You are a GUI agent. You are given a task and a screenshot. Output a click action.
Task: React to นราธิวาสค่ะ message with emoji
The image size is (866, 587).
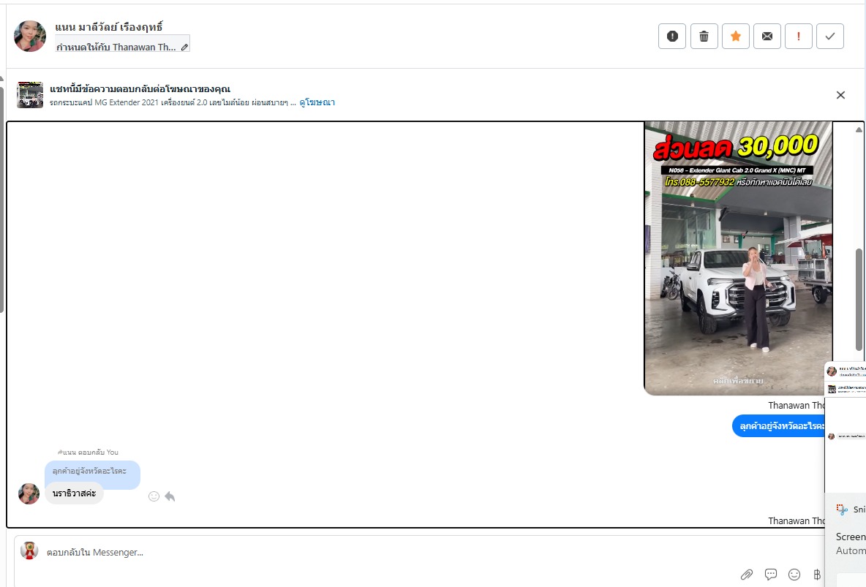tap(154, 496)
